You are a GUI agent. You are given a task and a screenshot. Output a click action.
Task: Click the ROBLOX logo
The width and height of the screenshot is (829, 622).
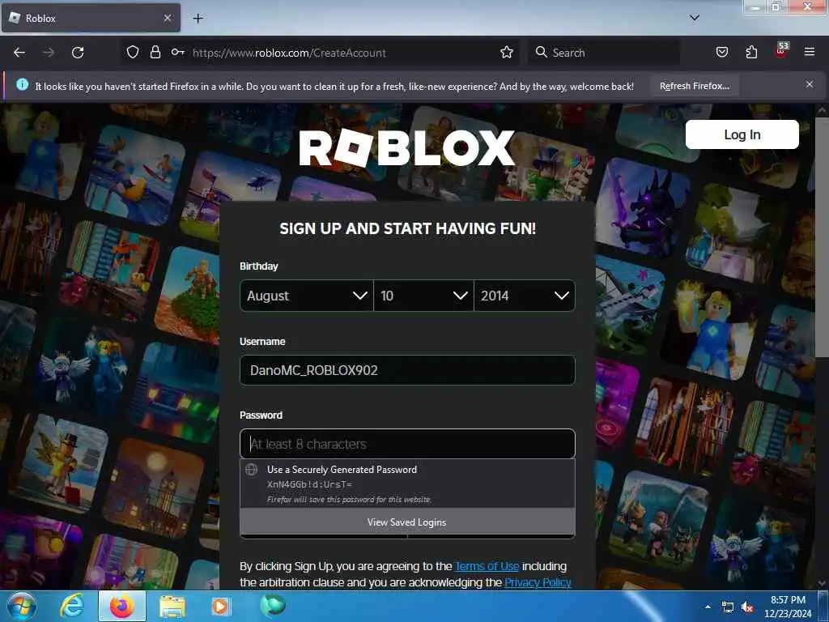point(406,147)
